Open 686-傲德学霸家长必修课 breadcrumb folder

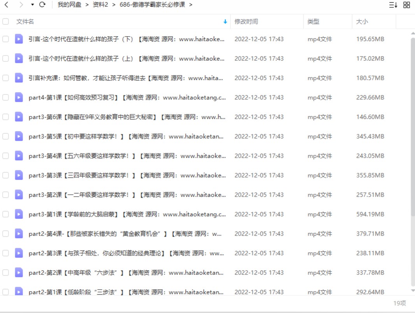(152, 5)
